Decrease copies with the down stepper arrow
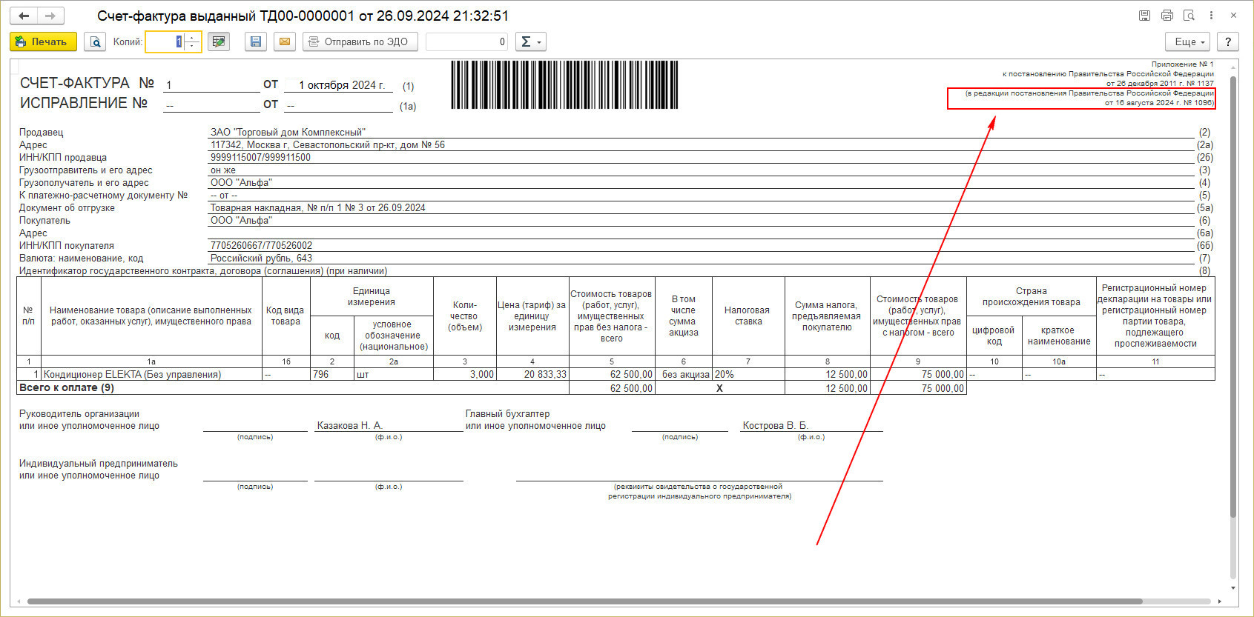Viewport: 1254px width, 617px height. tap(192, 47)
